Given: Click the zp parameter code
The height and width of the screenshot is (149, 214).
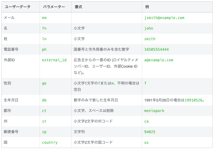Looking at the screenshot, I should [44, 132].
